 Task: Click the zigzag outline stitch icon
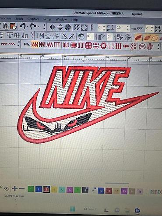click(11, 44)
